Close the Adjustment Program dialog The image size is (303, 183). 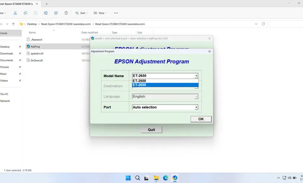tap(209, 51)
